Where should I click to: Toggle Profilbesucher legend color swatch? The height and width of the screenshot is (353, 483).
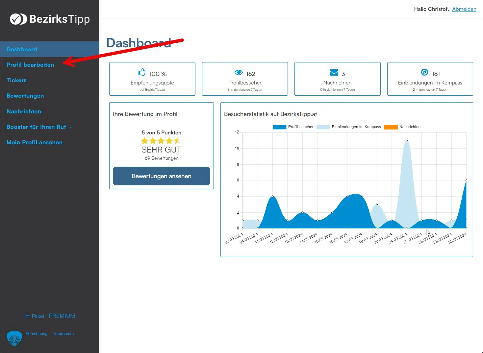tap(279, 127)
